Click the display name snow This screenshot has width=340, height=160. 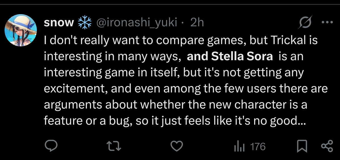[x=59, y=23]
